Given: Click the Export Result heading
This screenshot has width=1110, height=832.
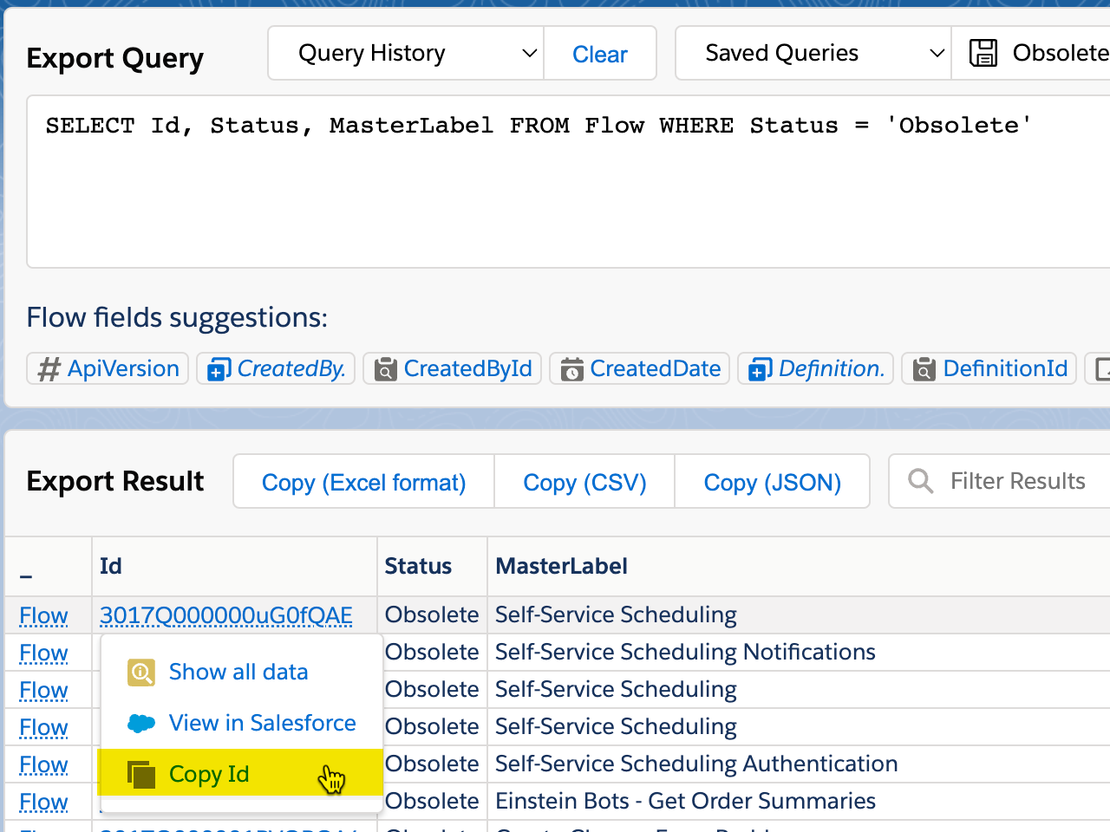Looking at the screenshot, I should tap(115, 481).
